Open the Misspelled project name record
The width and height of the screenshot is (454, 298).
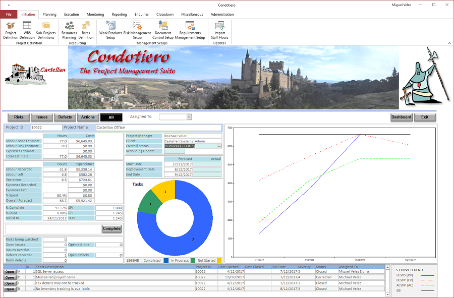coord(10,277)
